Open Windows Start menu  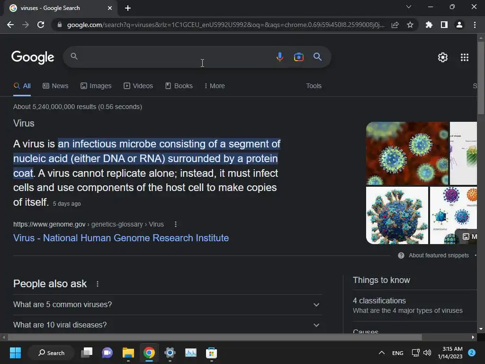click(x=15, y=353)
